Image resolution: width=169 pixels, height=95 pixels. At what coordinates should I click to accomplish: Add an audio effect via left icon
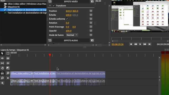coord(50,40)
